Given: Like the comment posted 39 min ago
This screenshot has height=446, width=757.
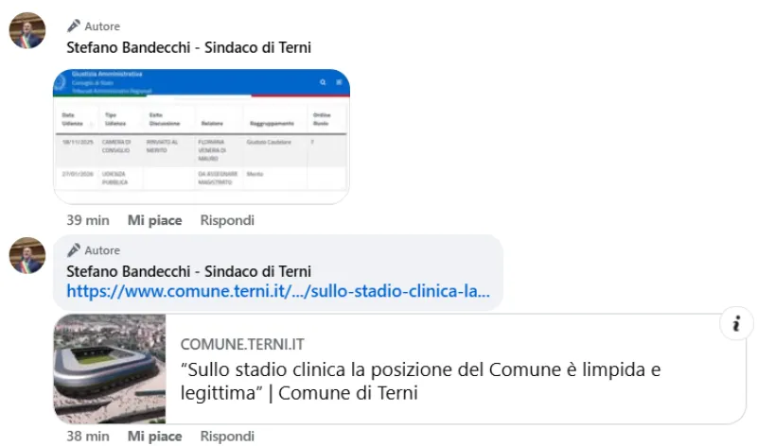Looking at the screenshot, I should coord(154,220).
